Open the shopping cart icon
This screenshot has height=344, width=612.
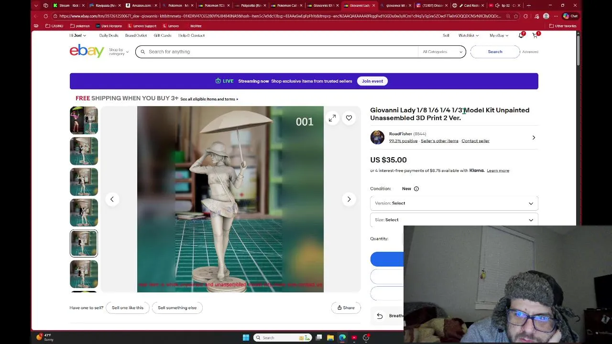click(x=535, y=35)
